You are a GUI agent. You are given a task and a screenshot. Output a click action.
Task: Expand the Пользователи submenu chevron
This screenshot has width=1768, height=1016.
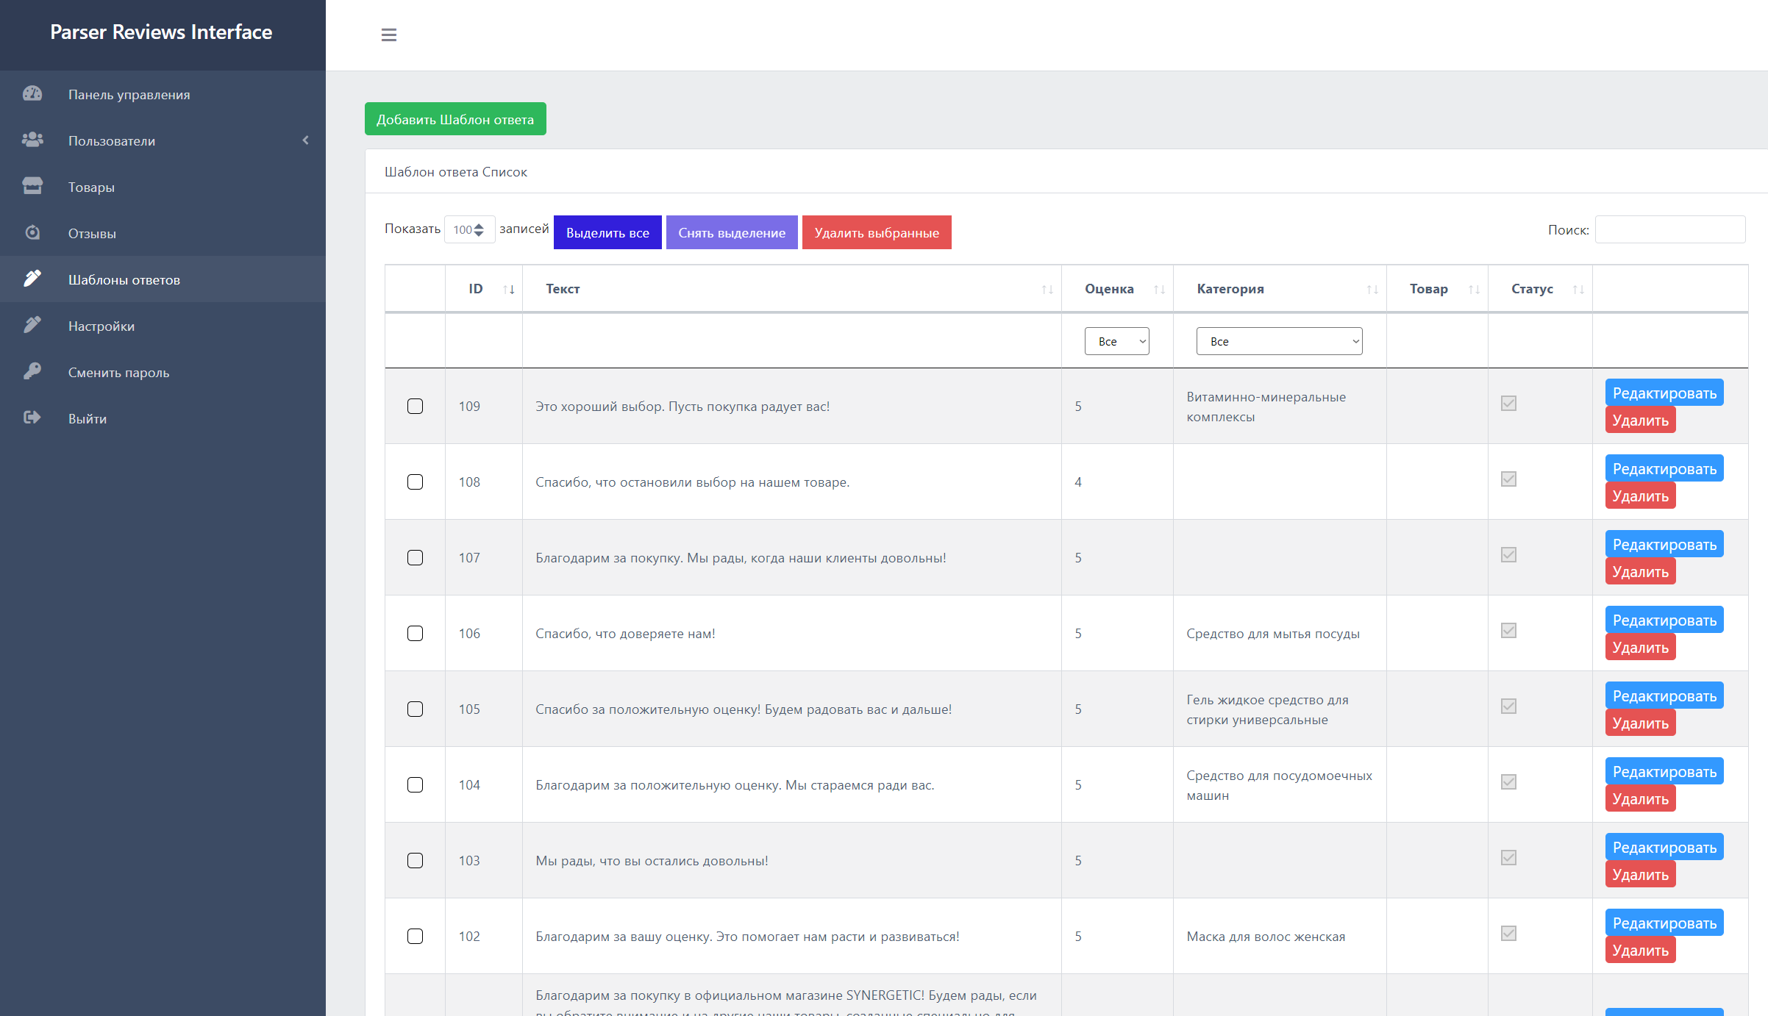[x=305, y=140]
